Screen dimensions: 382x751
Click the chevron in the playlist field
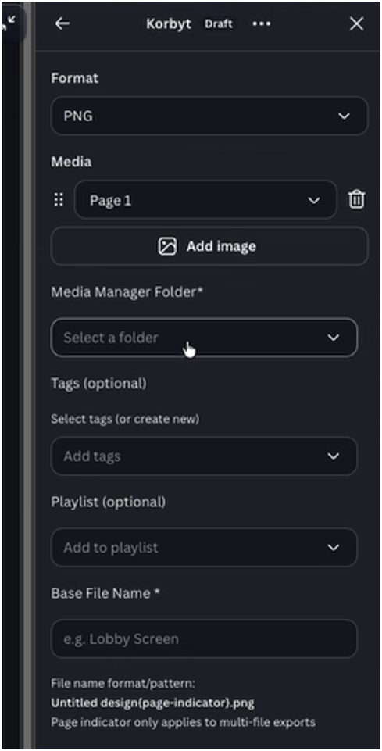(x=333, y=548)
